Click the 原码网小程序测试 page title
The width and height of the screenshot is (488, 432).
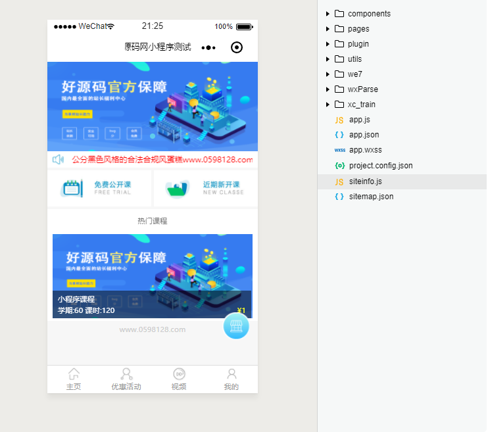pyautogui.click(x=158, y=47)
